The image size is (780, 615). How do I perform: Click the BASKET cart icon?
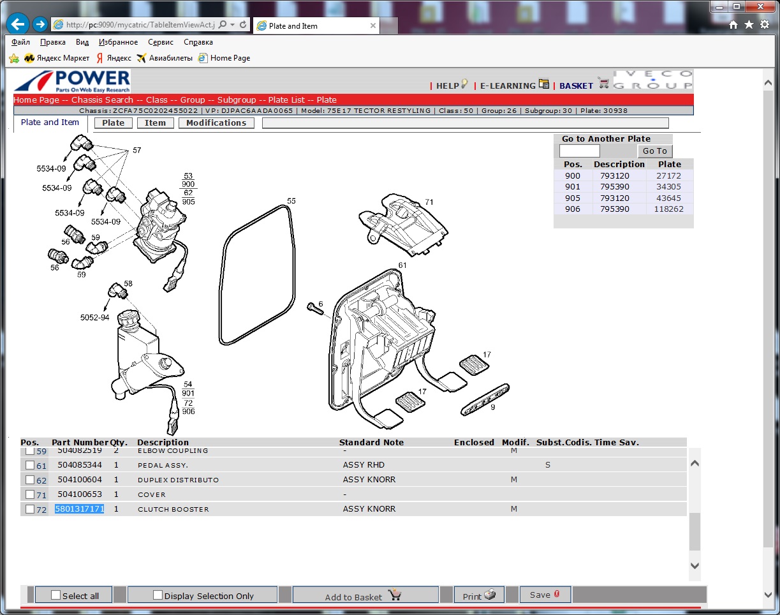603,83
